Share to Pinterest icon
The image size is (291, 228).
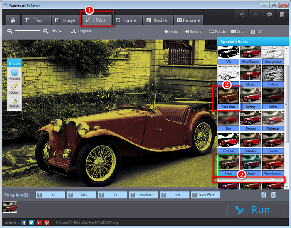point(47,222)
